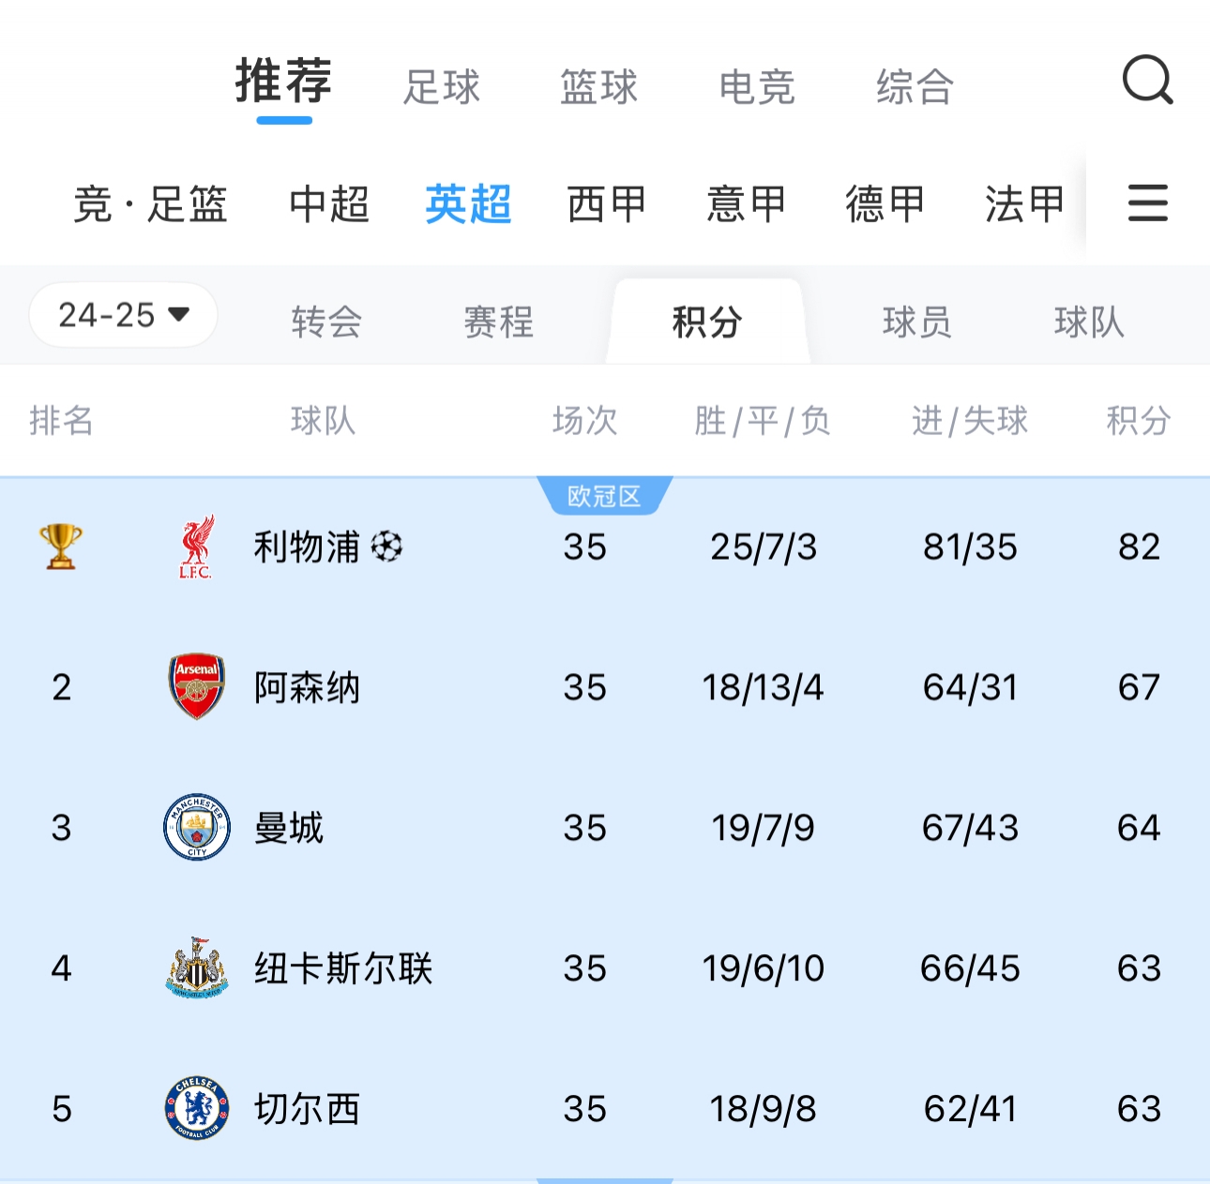This screenshot has height=1184, width=1210.
Task: Tap the Newcastle United crest
Action: click(196, 967)
